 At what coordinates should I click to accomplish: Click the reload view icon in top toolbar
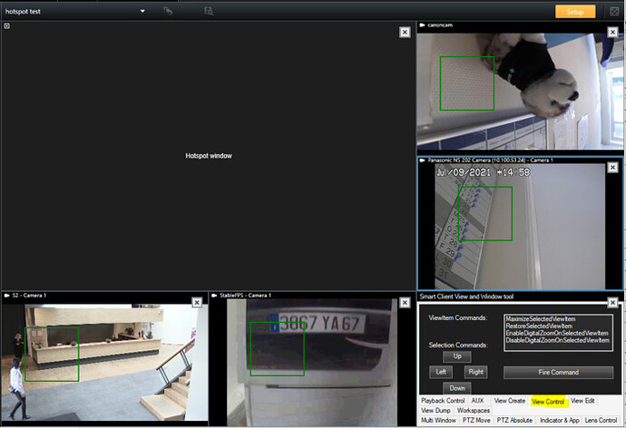click(168, 12)
